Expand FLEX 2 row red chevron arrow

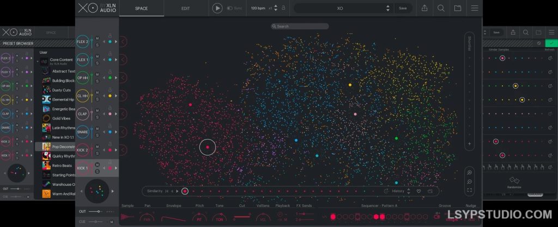click(x=123, y=41)
